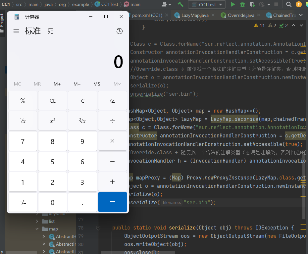Image resolution: width=308 pixels, height=254 pixels.
Task: Open the Project tool window tab
Action: click(2, 22)
